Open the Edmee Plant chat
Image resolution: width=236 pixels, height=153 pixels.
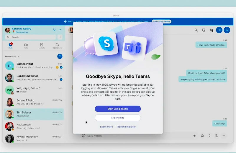(34, 66)
